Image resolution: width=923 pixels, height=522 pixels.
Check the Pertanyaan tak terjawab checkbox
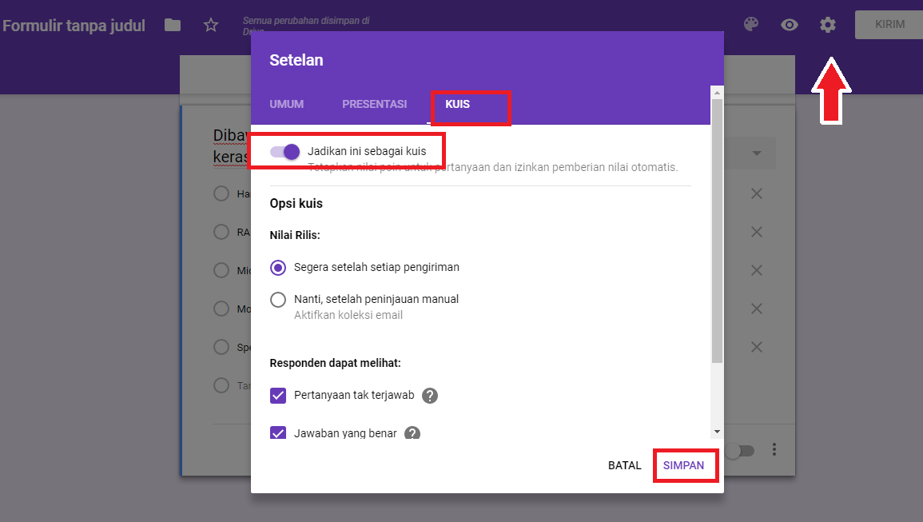278,396
